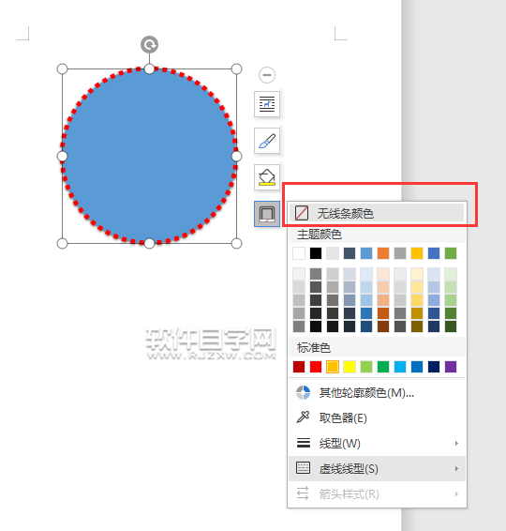
Task: Expand the 线型(W) submenu arrow
Action: (x=456, y=444)
